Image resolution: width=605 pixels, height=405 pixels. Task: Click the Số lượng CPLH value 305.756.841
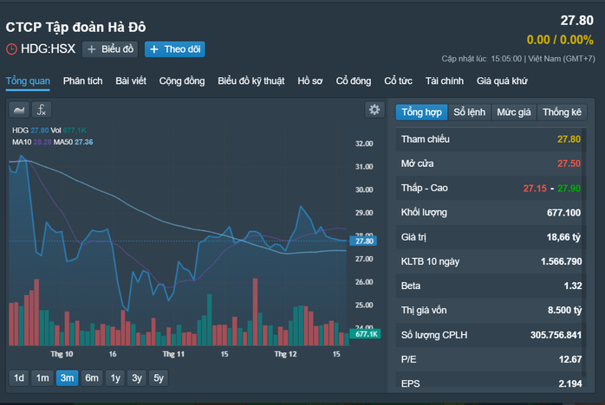(556, 335)
